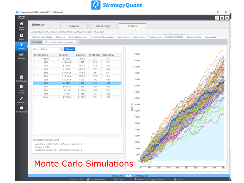Select the 100 % confidence row
The height and width of the screenshot is (183, 244).
(77, 97)
